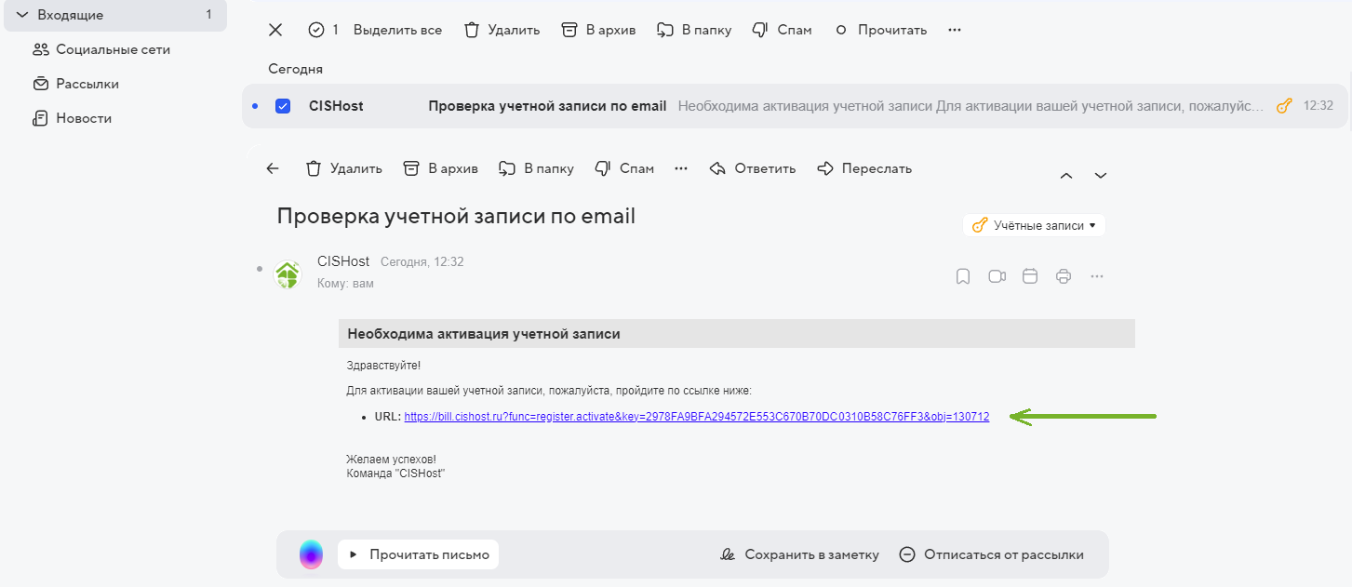Click Ответить to reply to email
This screenshot has height=587, width=1352.
[753, 168]
